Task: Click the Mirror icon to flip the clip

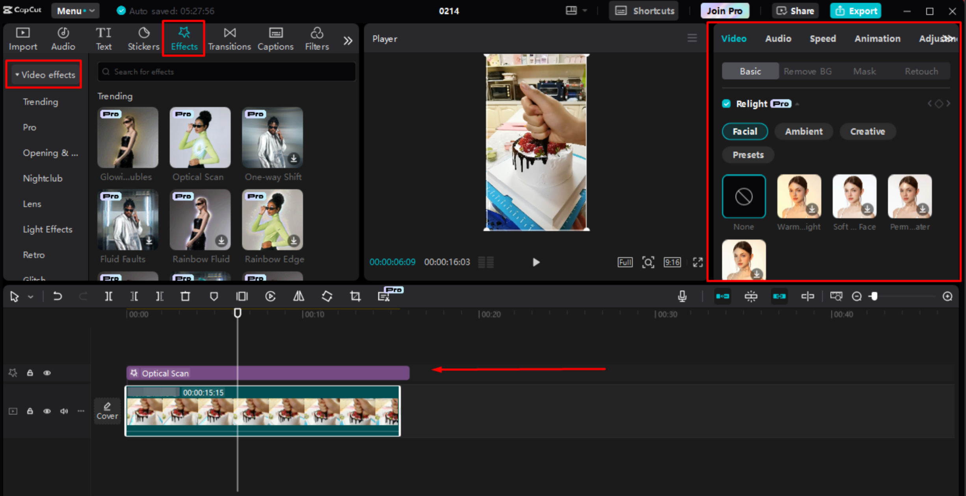Action: (298, 296)
